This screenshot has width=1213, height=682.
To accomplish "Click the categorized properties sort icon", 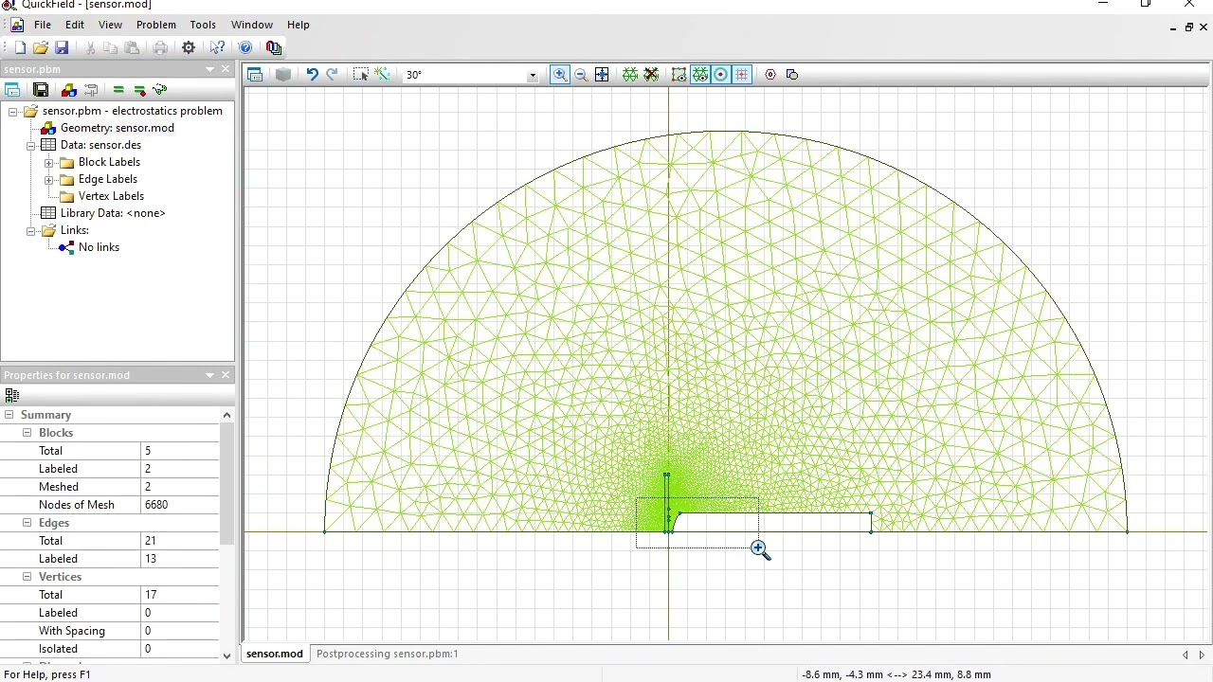I will click(12, 395).
